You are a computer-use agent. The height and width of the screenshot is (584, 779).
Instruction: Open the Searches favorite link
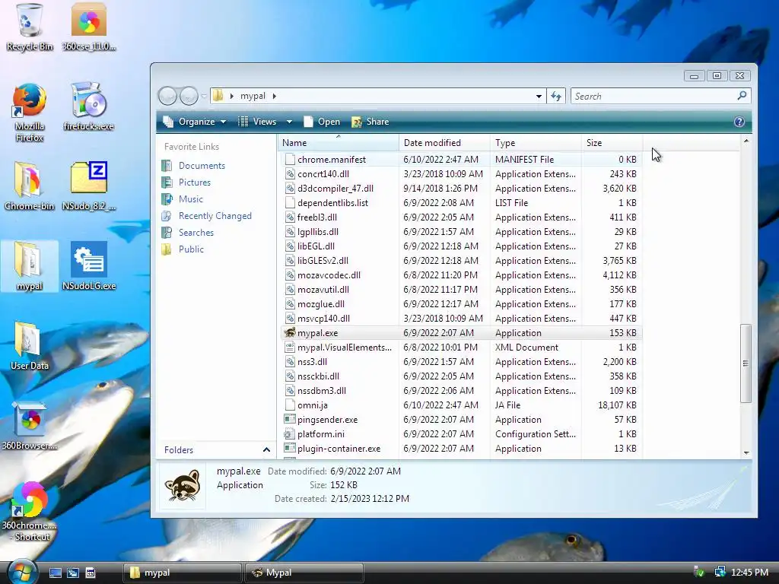click(x=196, y=233)
